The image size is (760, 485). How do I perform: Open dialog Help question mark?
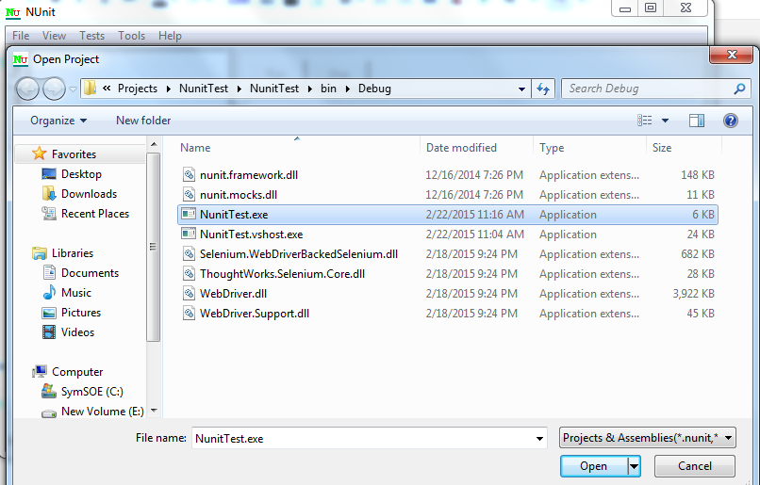tap(731, 120)
